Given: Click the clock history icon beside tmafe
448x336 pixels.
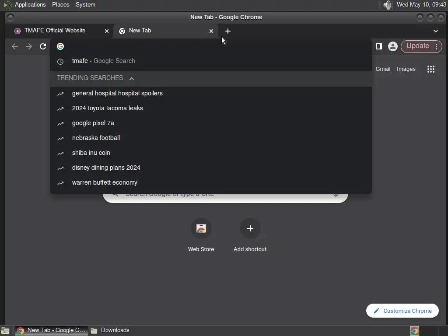Looking at the screenshot, I should [x=60, y=61].
